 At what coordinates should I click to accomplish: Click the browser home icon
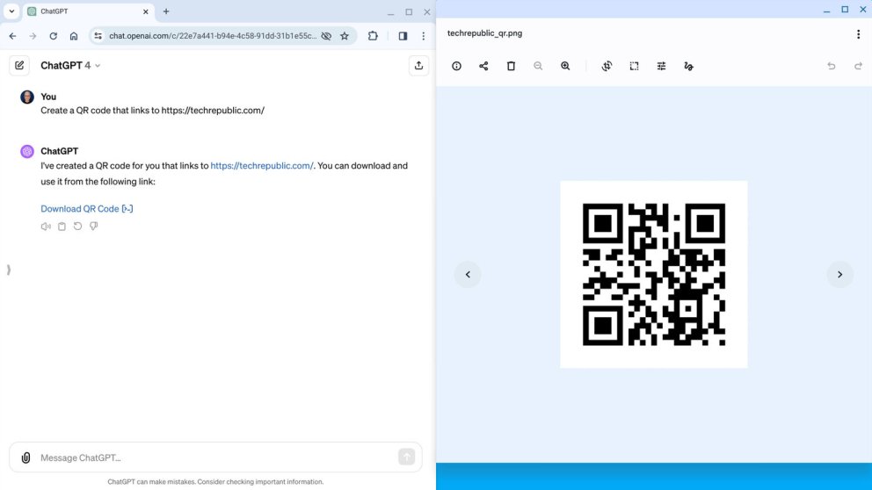tap(74, 36)
